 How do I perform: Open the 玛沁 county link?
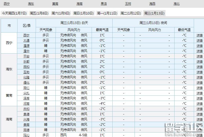click(26, 135)
